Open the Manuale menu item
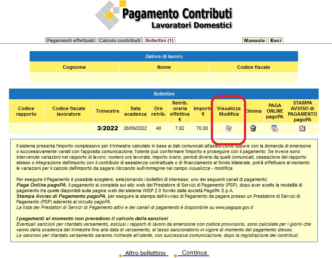This screenshot has width=332, height=258. pos(254,40)
